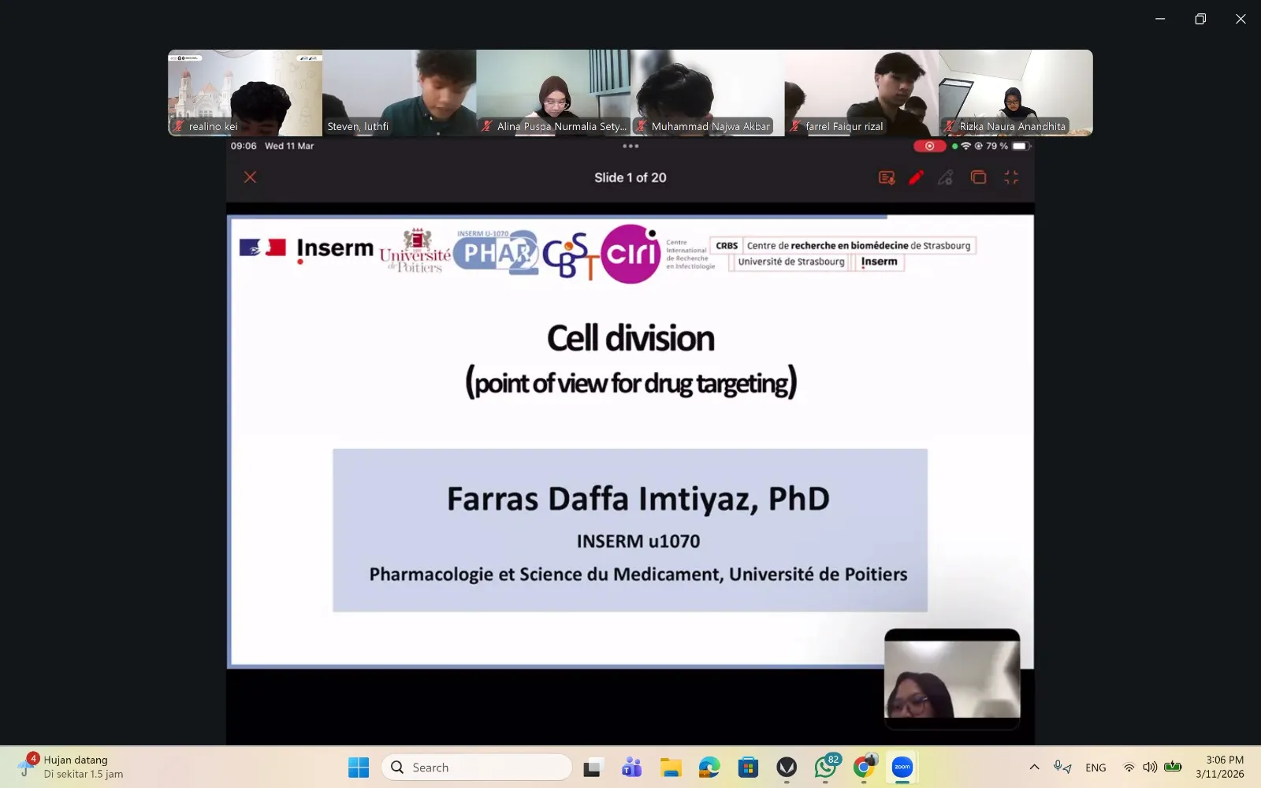1261x788 pixels.
Task: Open the slide notes icon in toolbar
Action: pos(886,178)
